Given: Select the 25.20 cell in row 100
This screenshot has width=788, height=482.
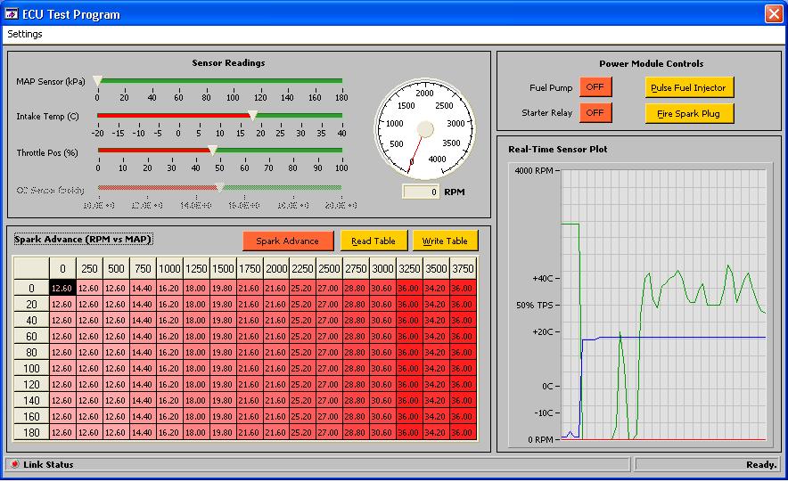Looking at the screenshot, I should pos(302,369).
